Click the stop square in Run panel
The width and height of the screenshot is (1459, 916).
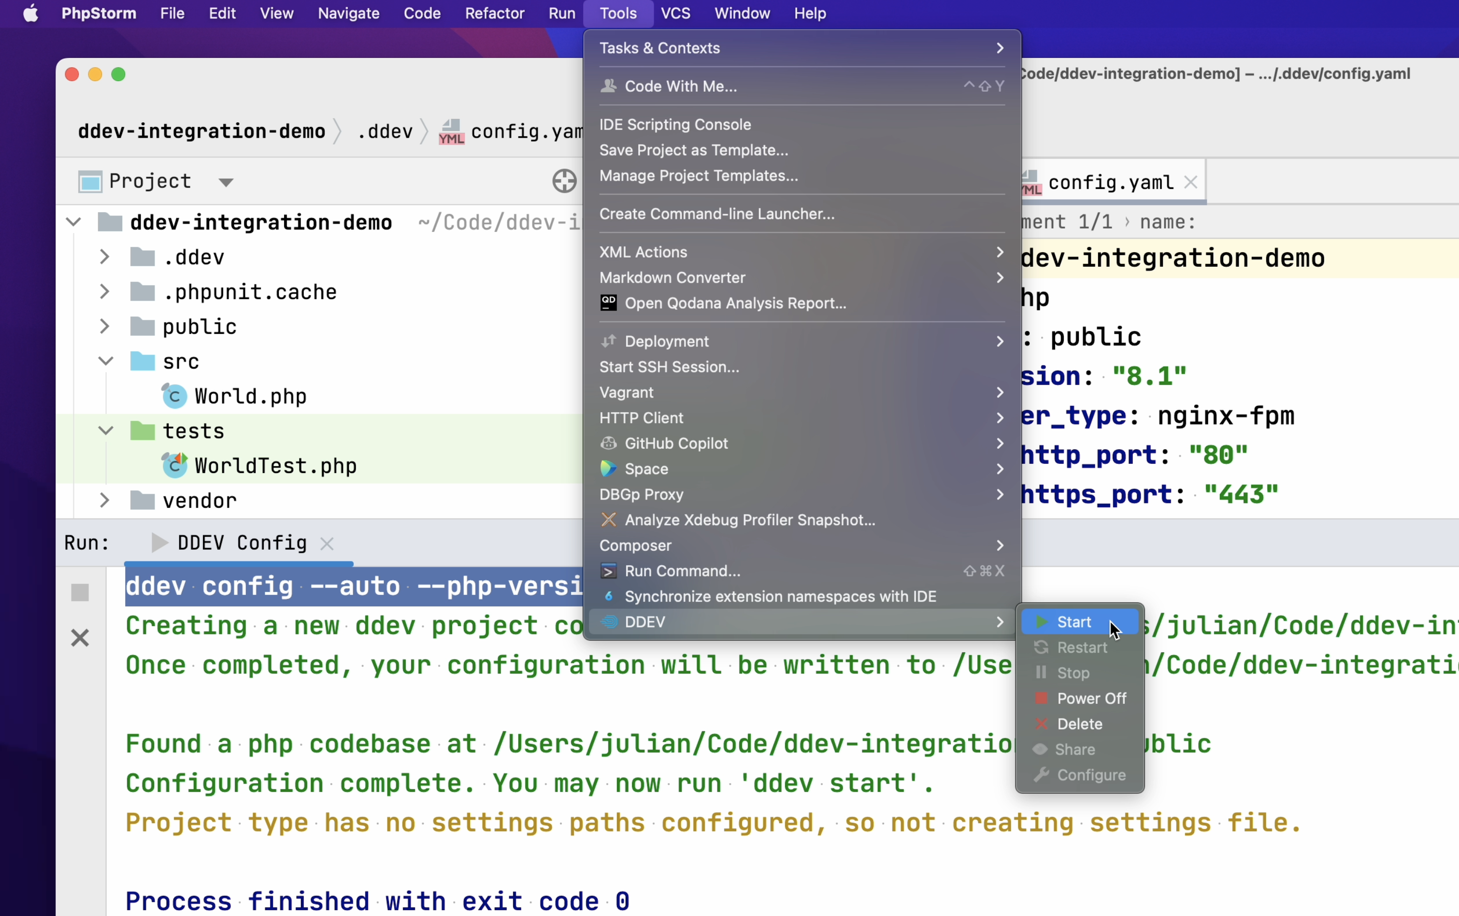click(80, 592)
